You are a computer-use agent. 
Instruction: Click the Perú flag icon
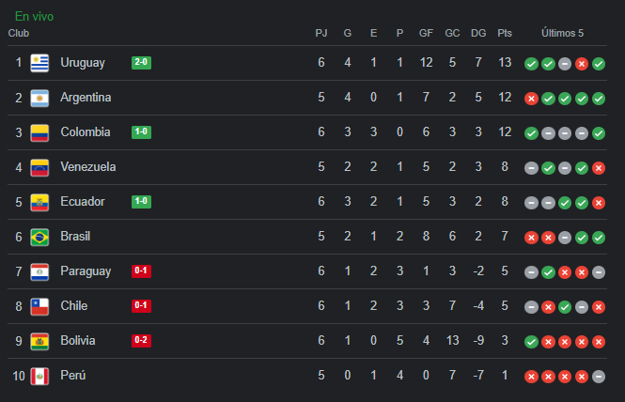(x=39, y=376)
